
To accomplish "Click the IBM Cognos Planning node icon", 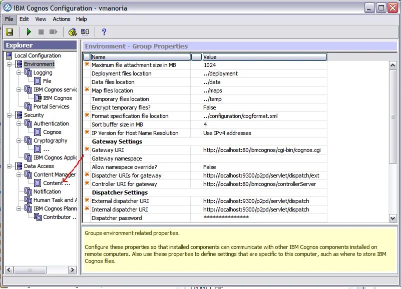I will pyautogui.click(x=28, y=208).
